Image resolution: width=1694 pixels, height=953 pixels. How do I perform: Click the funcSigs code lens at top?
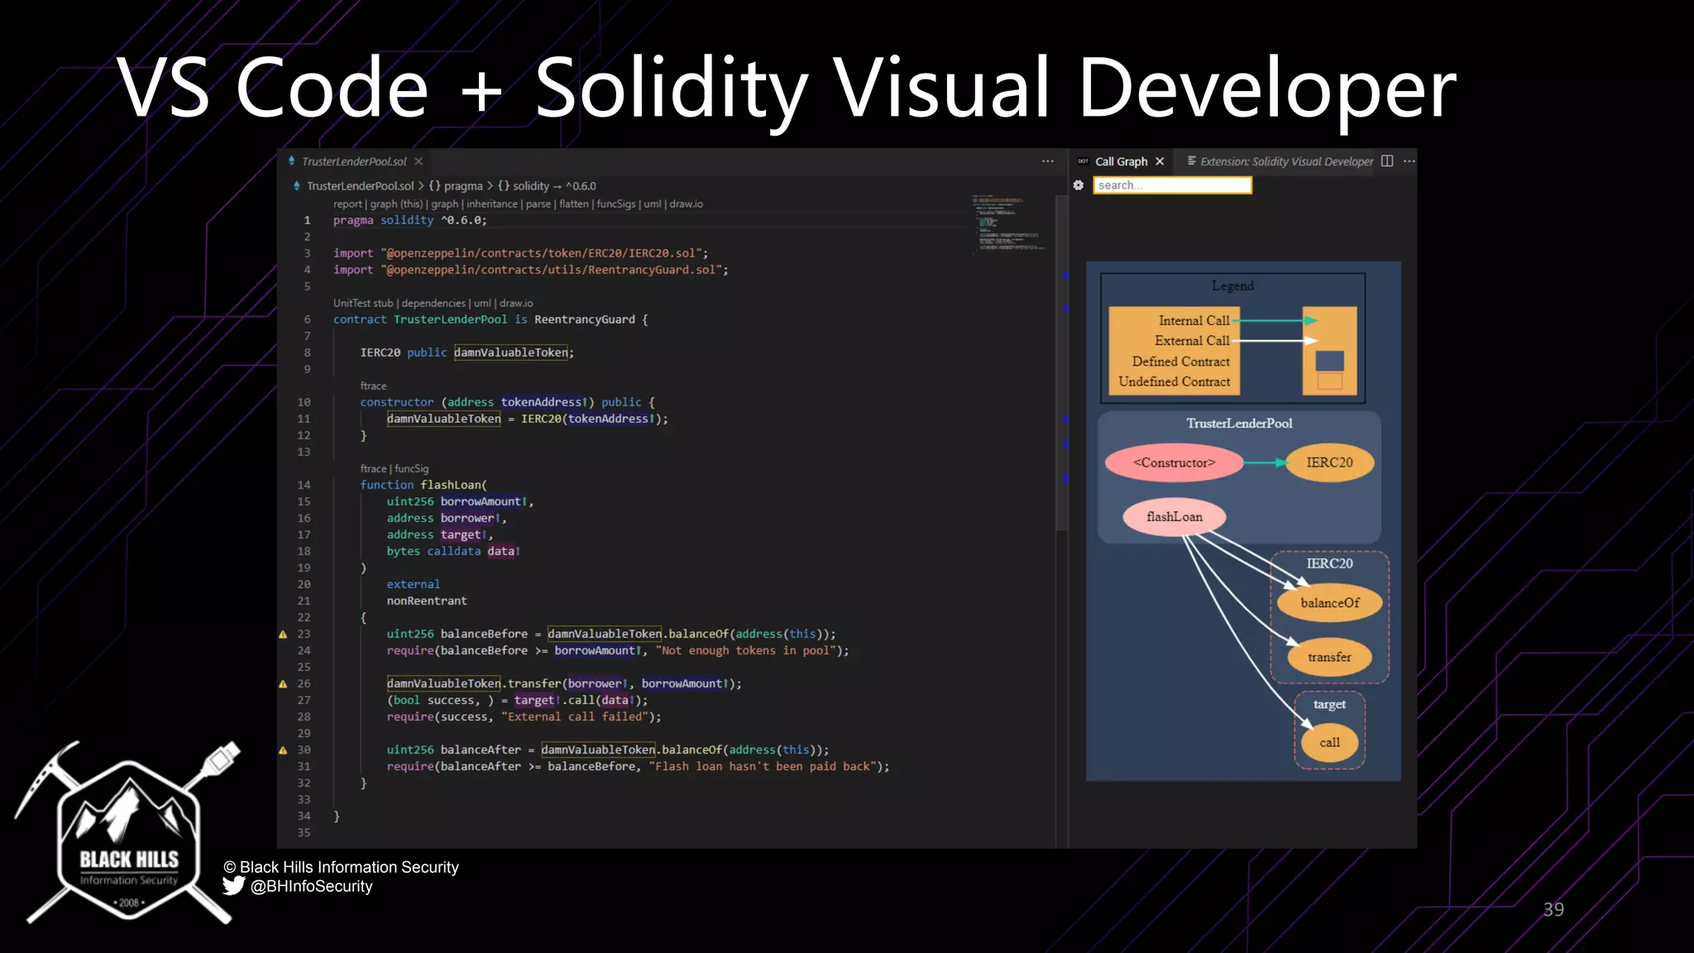pyautogui.click(x=616, y=204)
